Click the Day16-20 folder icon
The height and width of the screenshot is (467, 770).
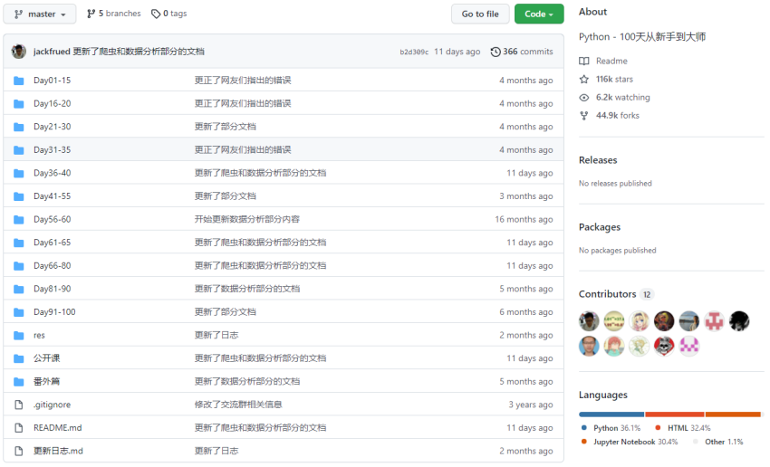coord(19,103)
